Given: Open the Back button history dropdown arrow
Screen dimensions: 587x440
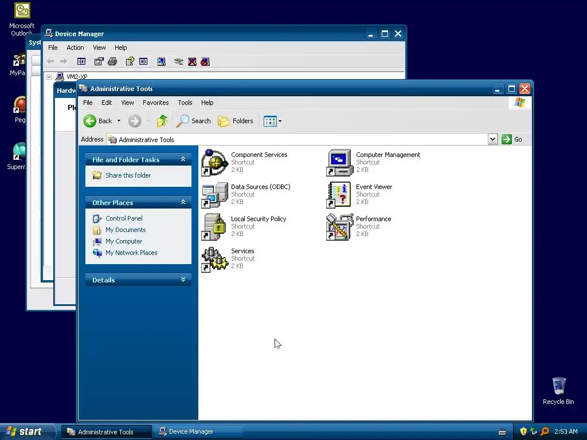Looking at the screenshot, I should click(119, 121).
